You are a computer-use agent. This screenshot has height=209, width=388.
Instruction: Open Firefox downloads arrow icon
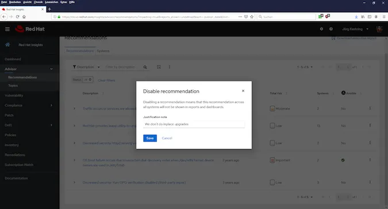tap(356, 17)
